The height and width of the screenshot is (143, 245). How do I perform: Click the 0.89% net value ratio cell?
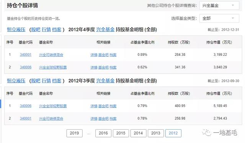[x=142, y=55]
